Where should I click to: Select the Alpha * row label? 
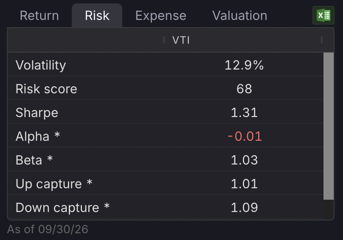click(38, 137)
